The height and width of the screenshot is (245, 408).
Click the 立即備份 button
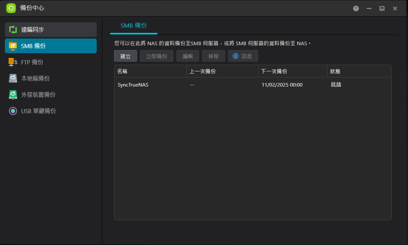[157, 56]
